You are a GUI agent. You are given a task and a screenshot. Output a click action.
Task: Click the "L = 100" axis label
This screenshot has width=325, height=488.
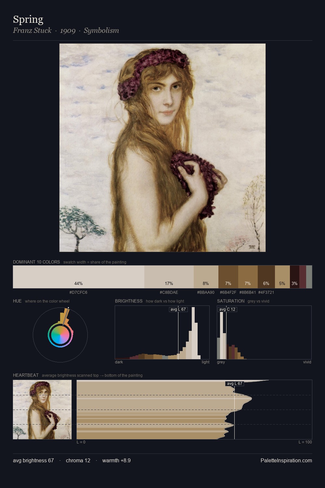tap(305, 442)
